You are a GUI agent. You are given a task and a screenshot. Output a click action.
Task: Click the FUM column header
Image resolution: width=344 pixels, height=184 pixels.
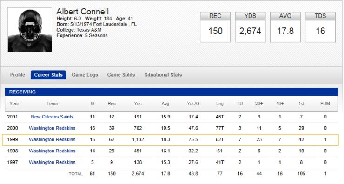325,104
